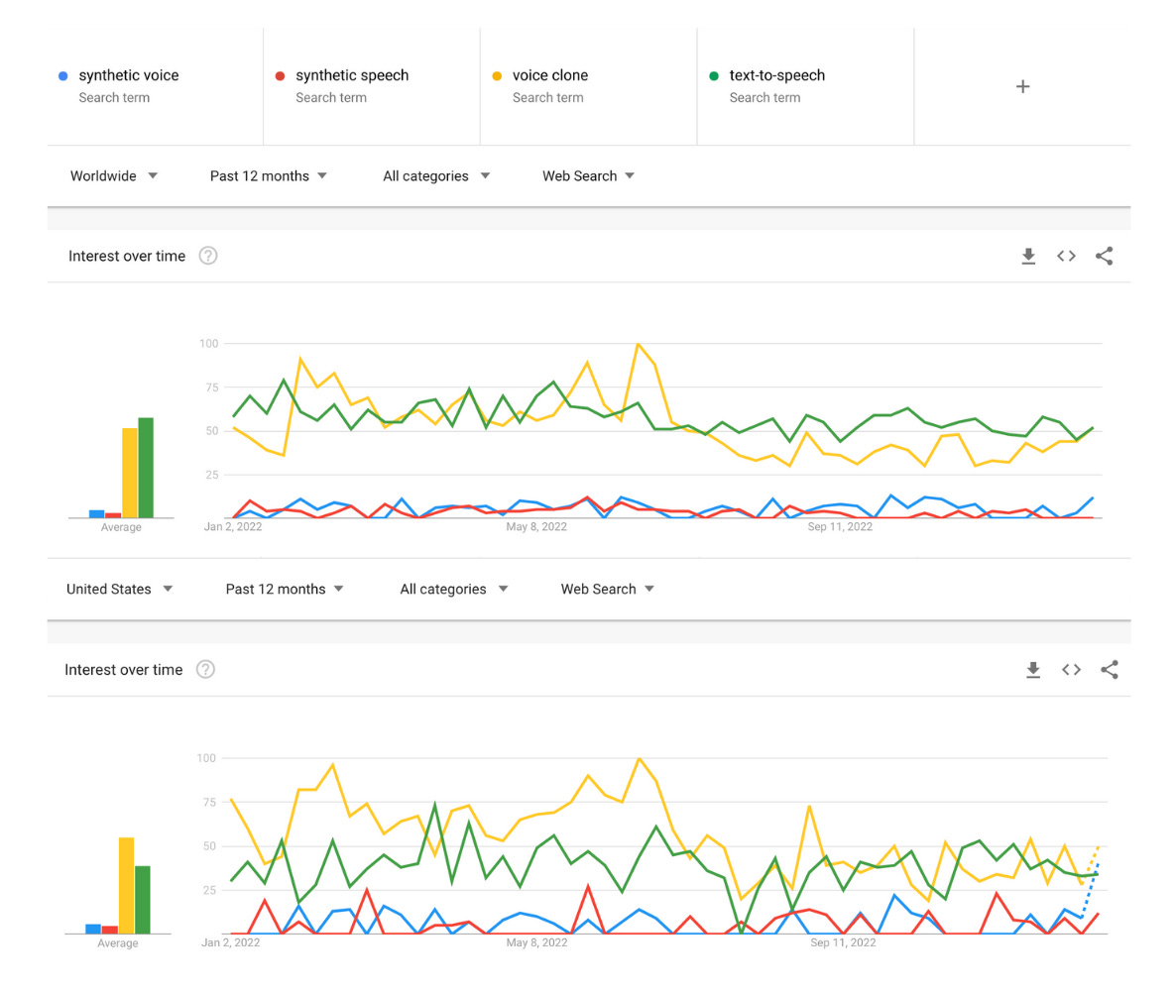
Task: Download the United States chart data
Action: point(1033,670)
